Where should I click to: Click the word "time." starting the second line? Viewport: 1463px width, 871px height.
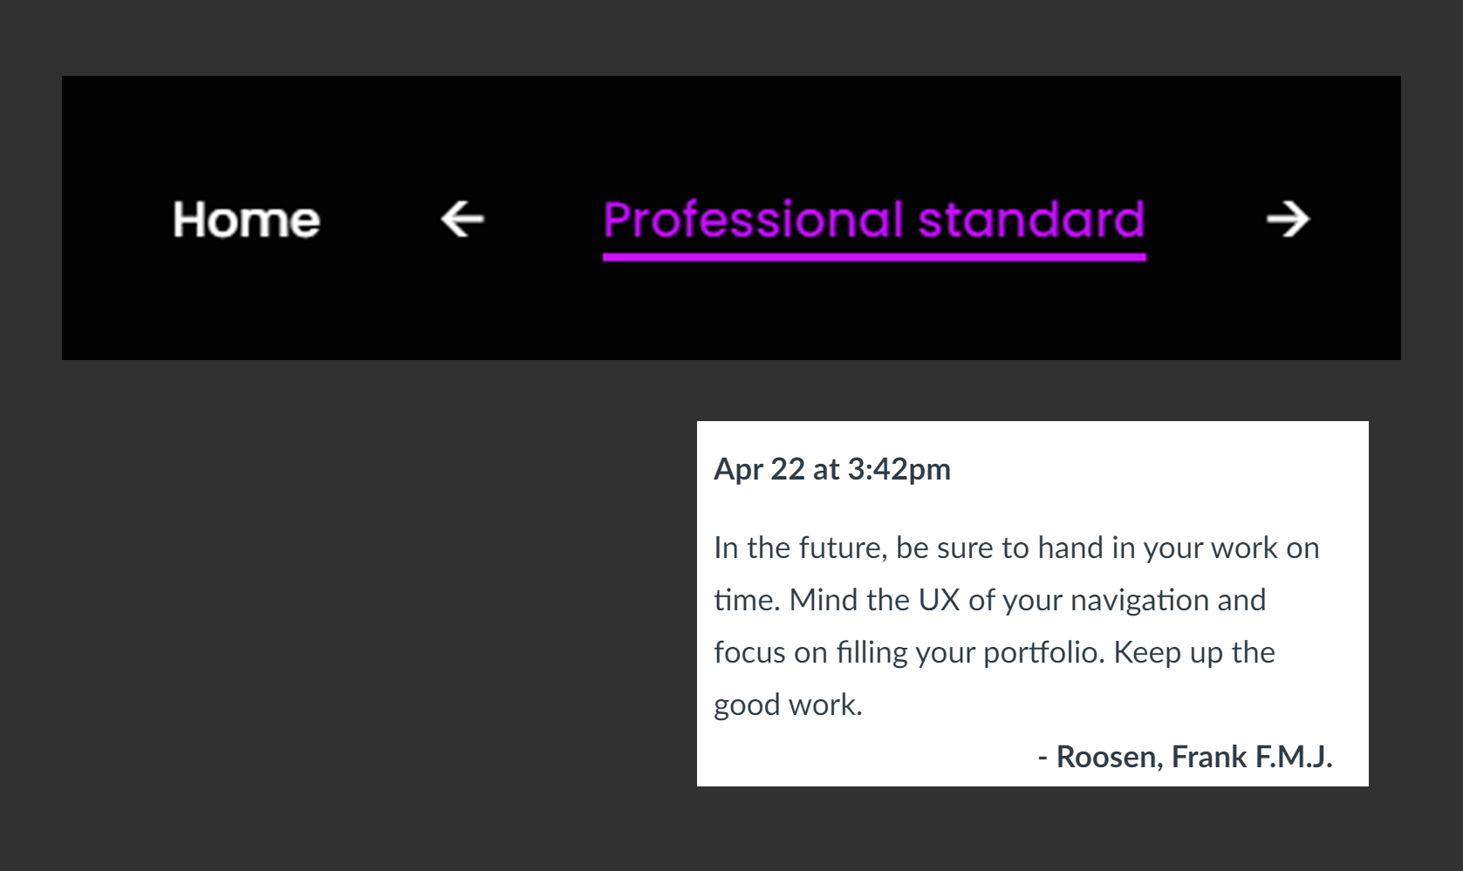[x=747, y=600]
